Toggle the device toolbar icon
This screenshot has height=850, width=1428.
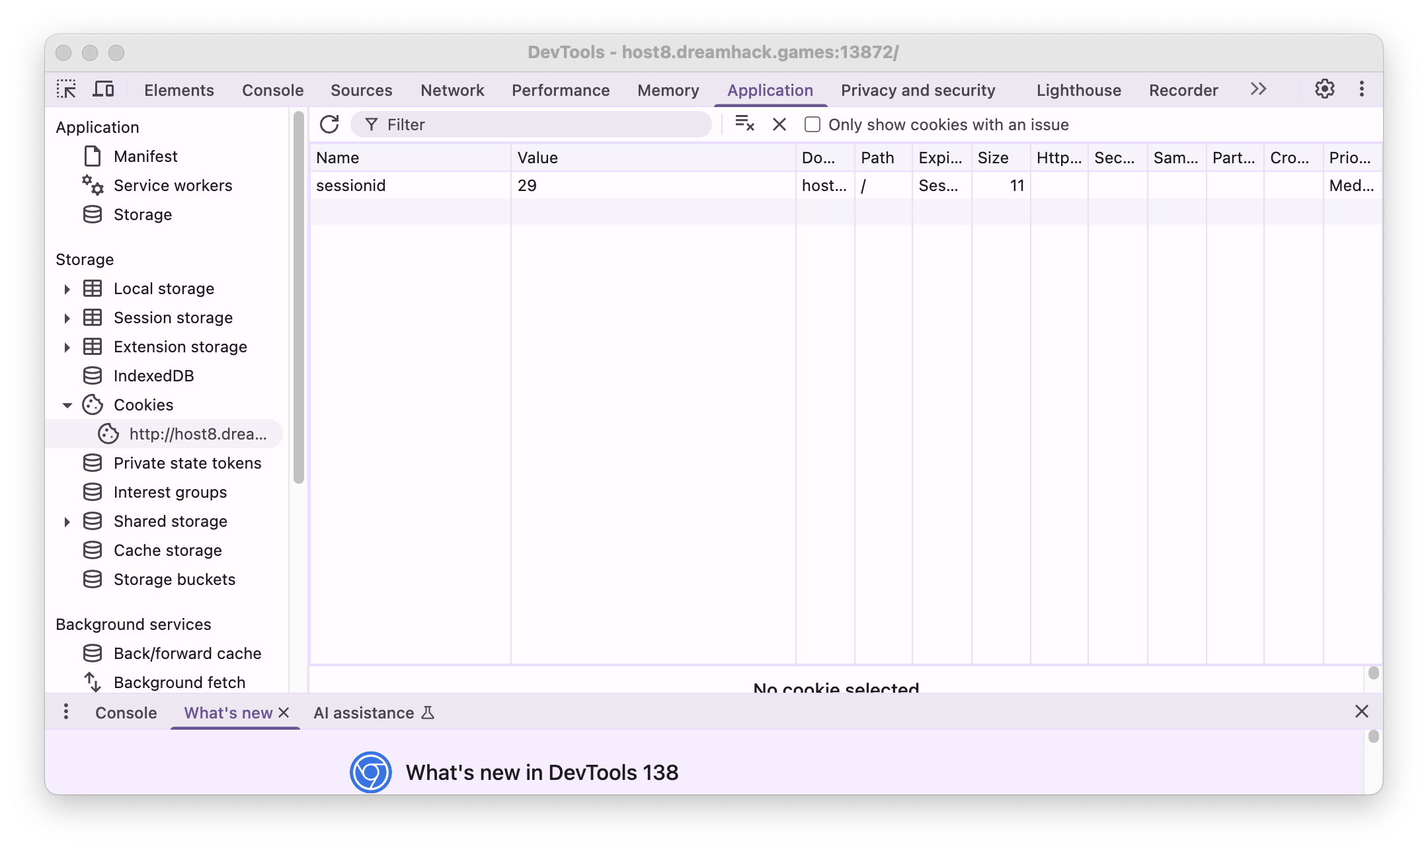coord(103,89)
